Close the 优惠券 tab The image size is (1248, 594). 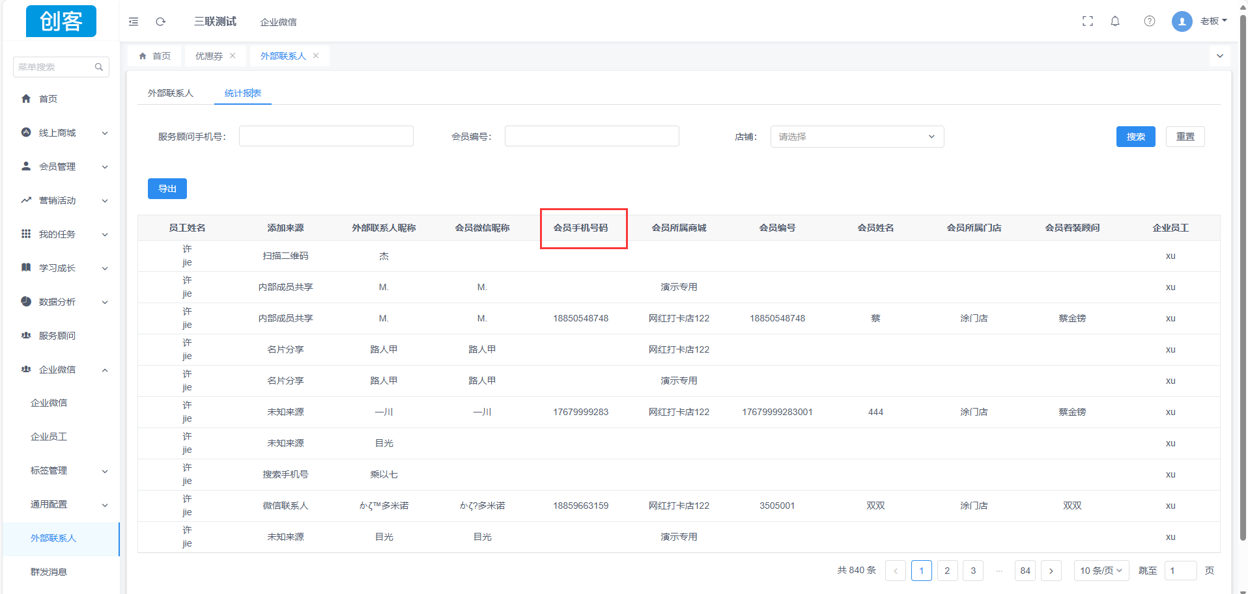233,56
